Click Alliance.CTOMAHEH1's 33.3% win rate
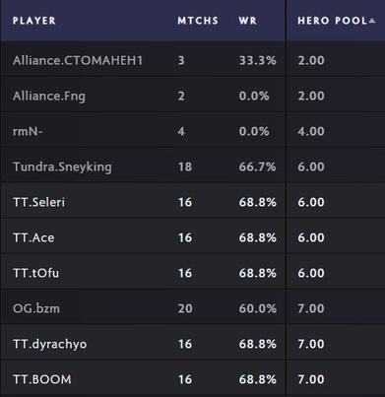Viewport: 385px width, 397px height. (257, 60)
